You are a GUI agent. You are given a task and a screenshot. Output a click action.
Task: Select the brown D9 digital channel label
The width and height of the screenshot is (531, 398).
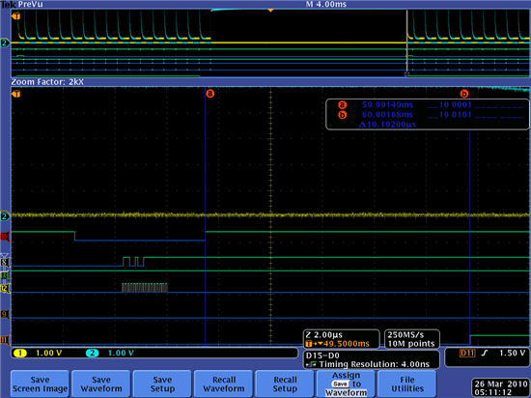5,314
